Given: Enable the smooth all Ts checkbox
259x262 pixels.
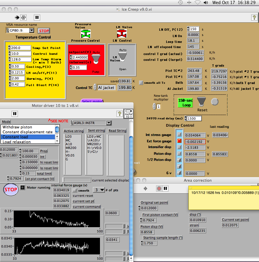Looking at the screenshot, I should pyautogui.click(x=141, y=83).
